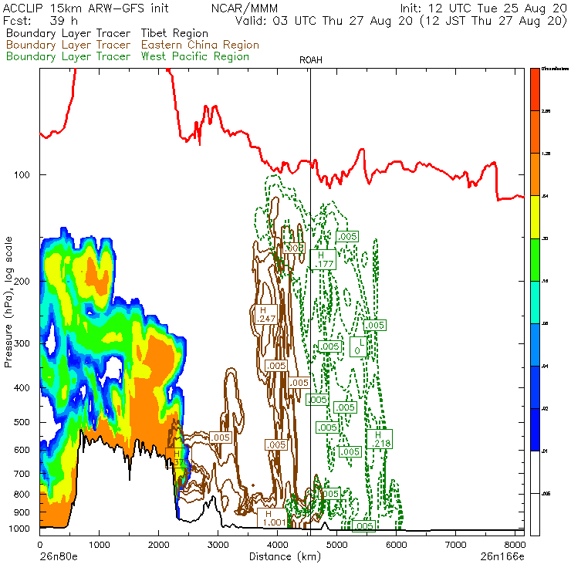
Task: Click the '6000' distance tick label
Action: point(396,545)
